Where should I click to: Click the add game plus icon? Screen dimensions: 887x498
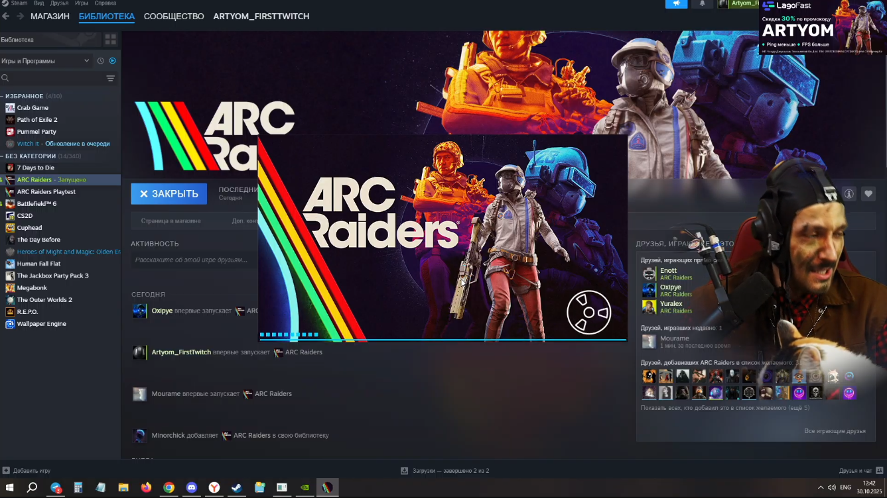point(6,471)
